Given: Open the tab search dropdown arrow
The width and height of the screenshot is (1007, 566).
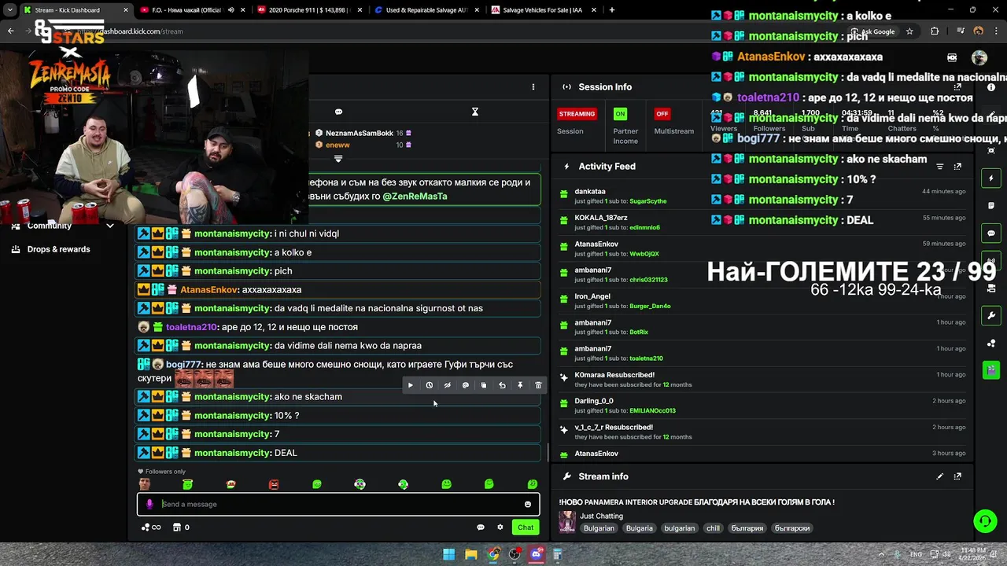Looking at the screenshot, I should coord(9,10).
